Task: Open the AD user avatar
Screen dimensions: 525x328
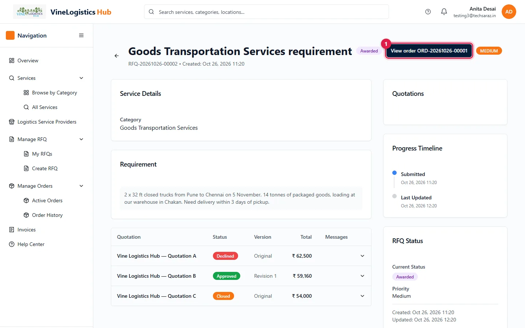Action: (x=509, y=12)
